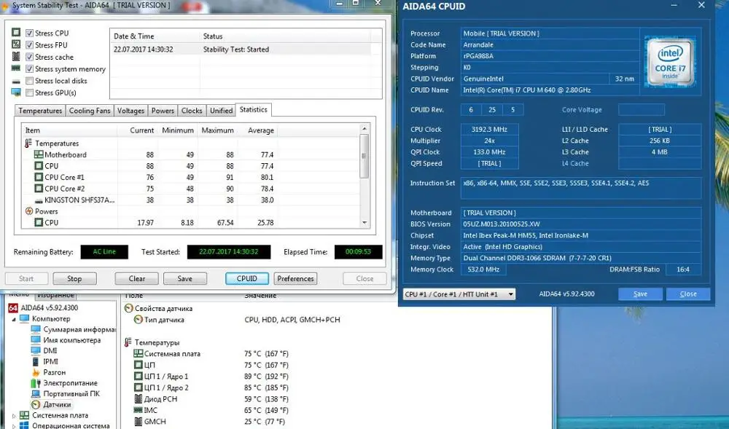Click the Stress CPU chip icon

tap(16, 33)
